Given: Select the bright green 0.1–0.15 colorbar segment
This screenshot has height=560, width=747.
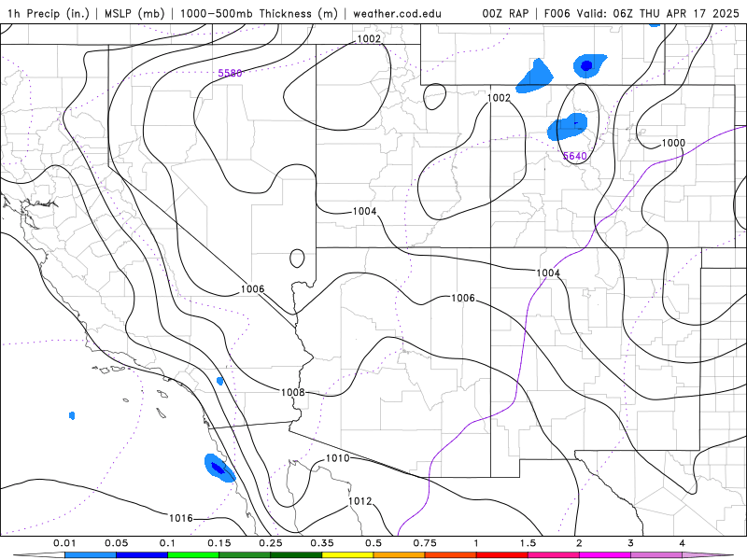Looking at the screenshot, I should coord(193,555).
